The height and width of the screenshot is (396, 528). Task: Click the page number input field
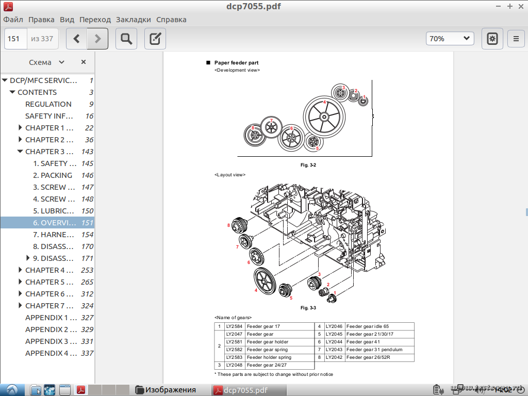tap(14, 39)
